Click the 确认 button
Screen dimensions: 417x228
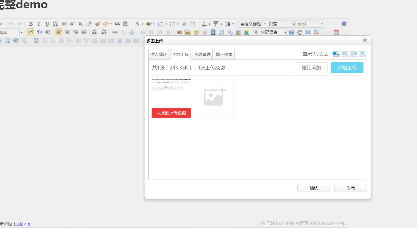[314, 188]
